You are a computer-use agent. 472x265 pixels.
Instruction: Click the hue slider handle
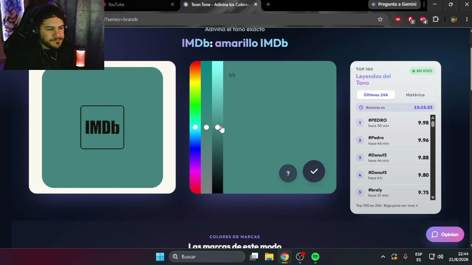coord(195,127)
